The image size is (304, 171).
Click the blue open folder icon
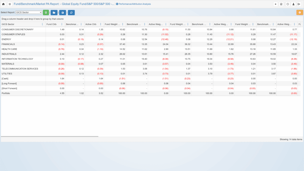[54, 12]
